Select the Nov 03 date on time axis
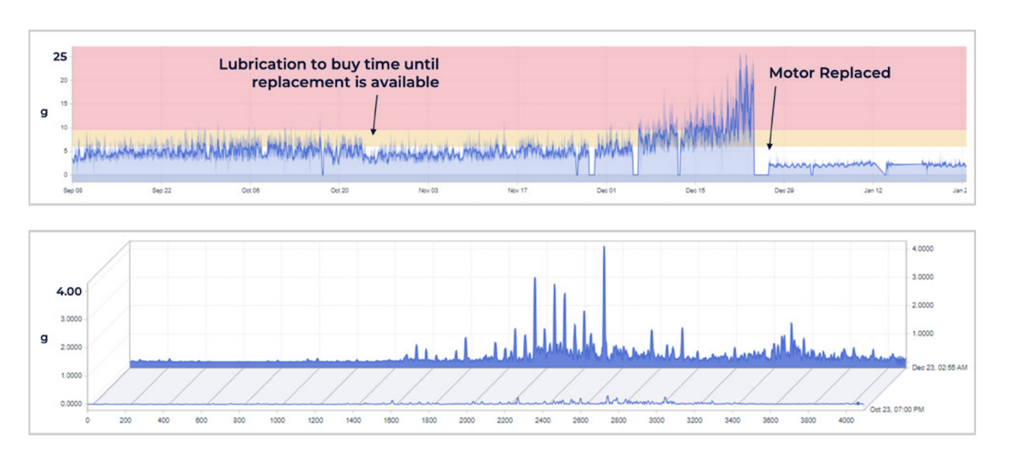Screen dimensions: 1010x466 429,190
